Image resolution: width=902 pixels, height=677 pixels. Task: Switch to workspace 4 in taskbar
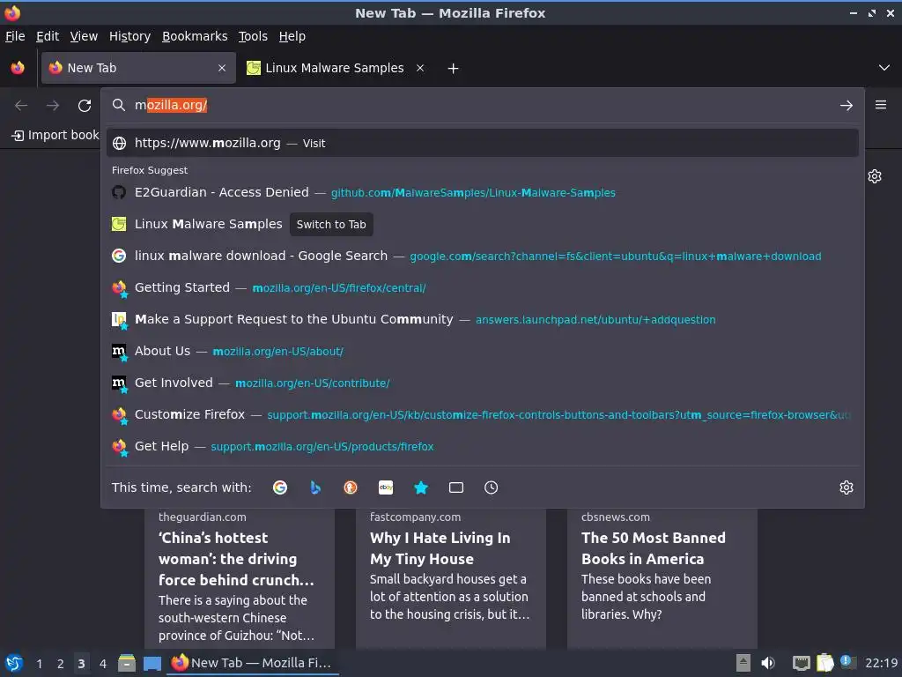point(102,664)
